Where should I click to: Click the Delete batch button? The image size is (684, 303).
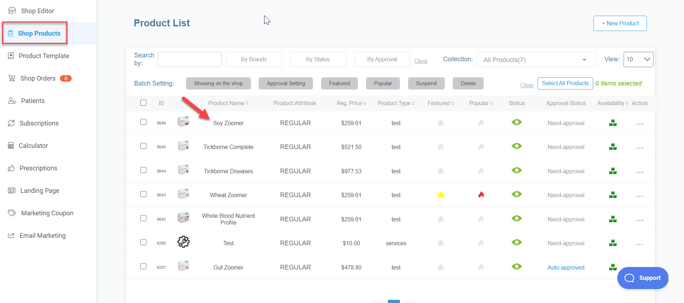(468, 83)
